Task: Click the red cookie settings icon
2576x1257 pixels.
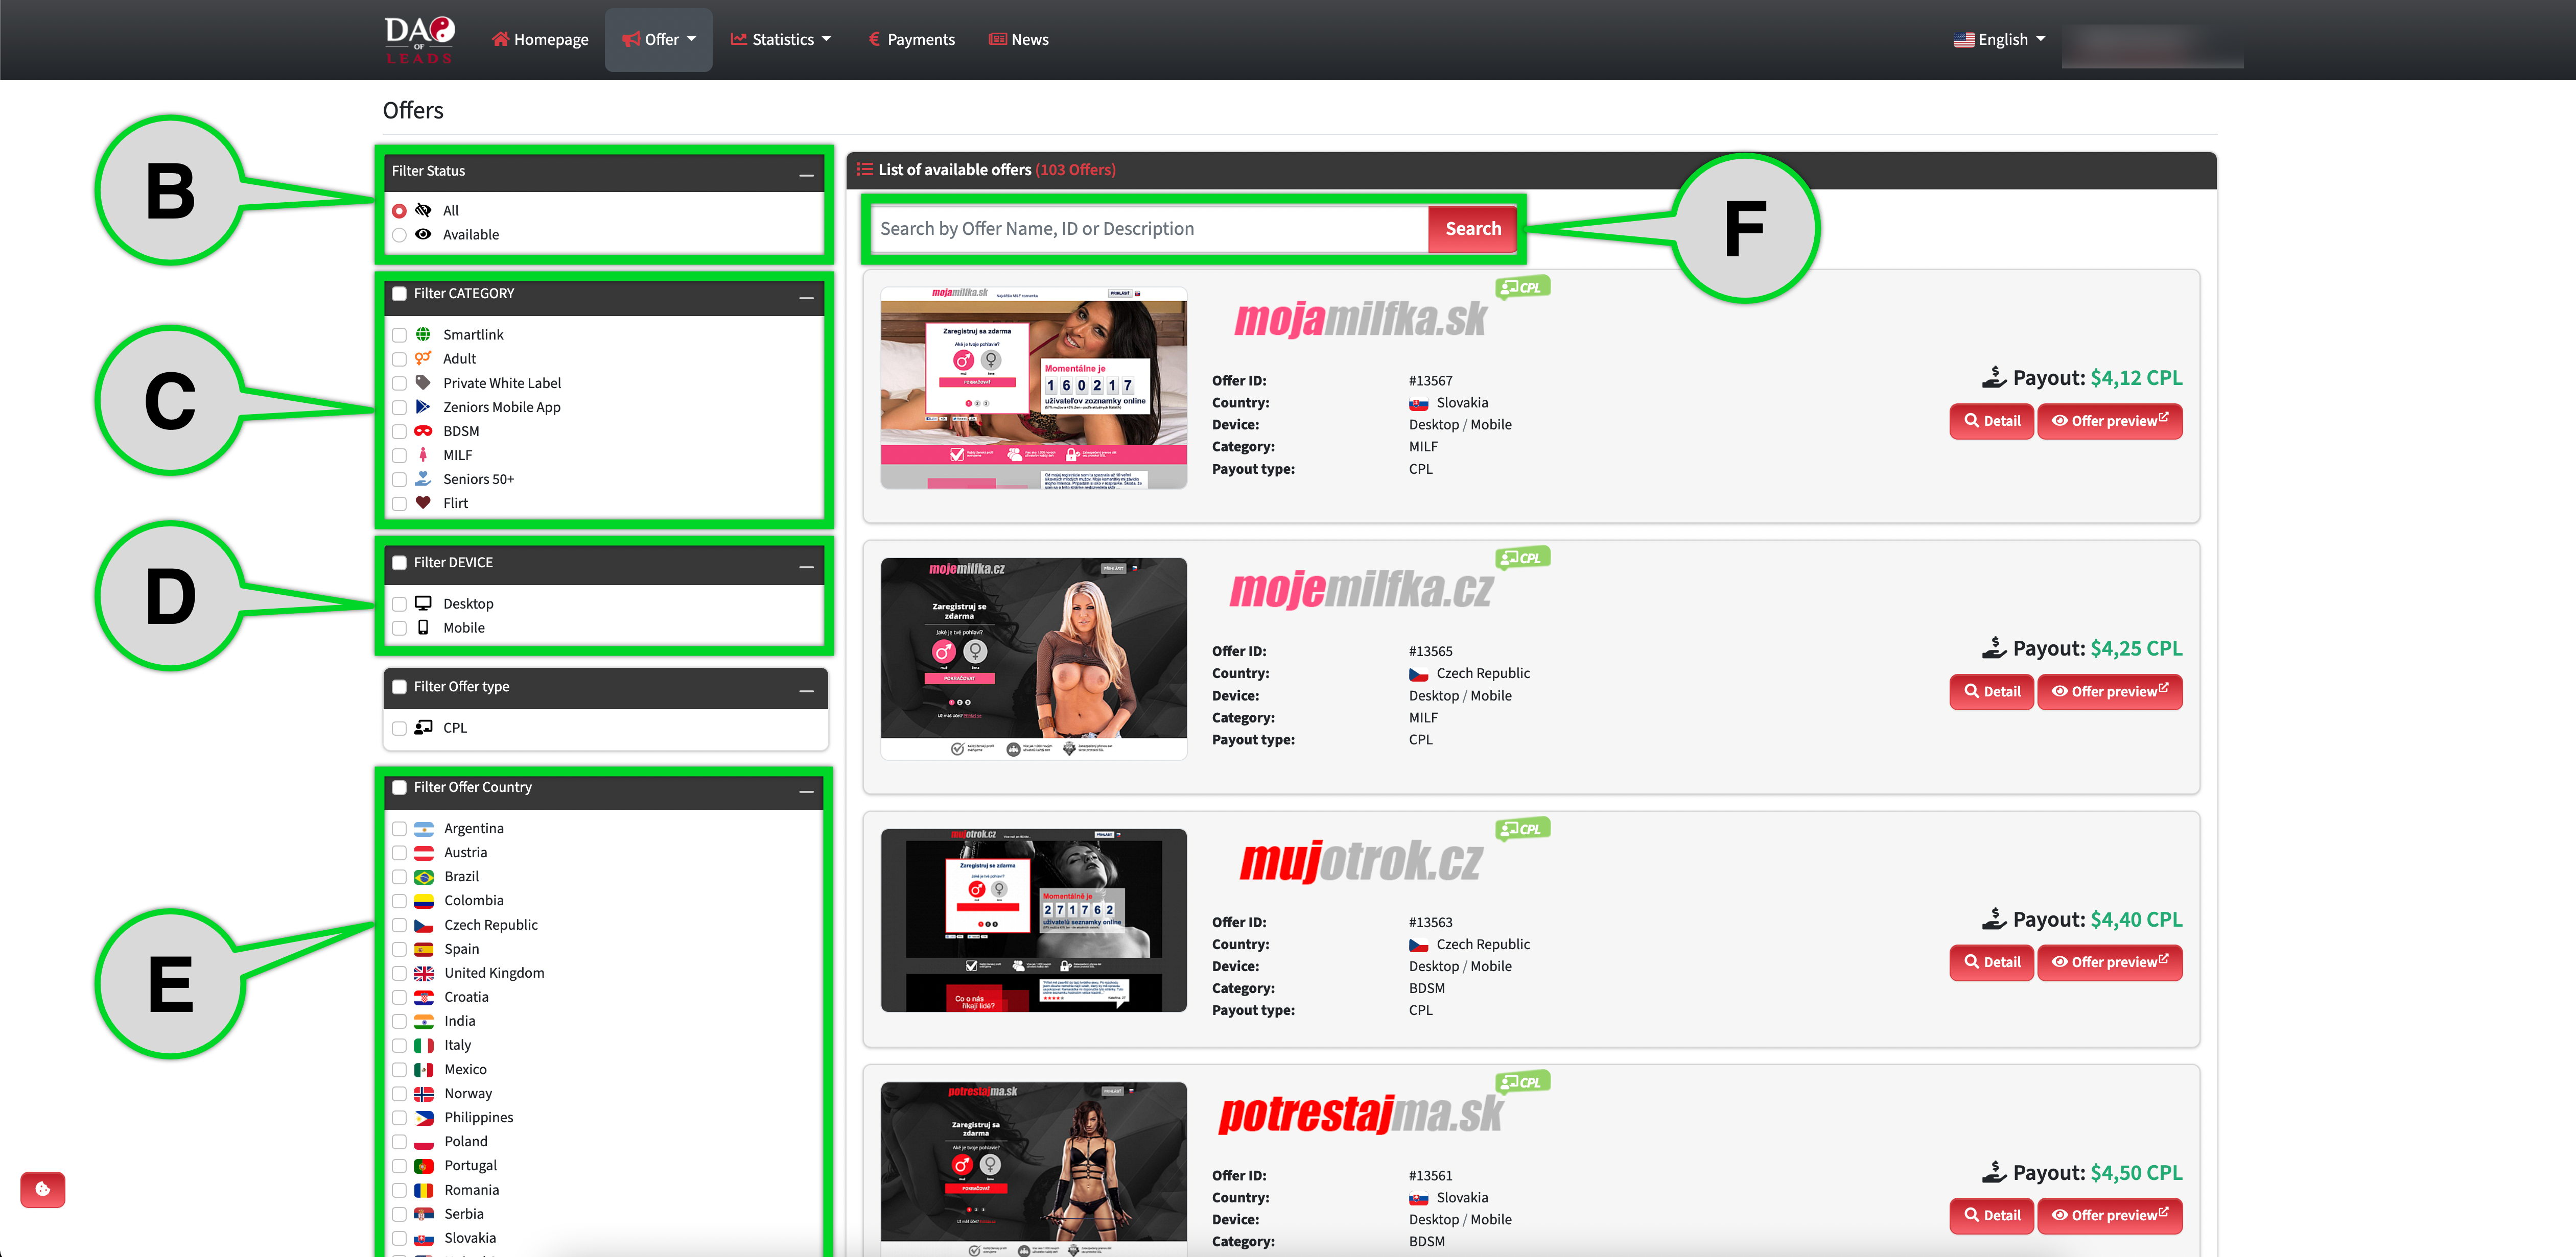Action: (43, 1189)
